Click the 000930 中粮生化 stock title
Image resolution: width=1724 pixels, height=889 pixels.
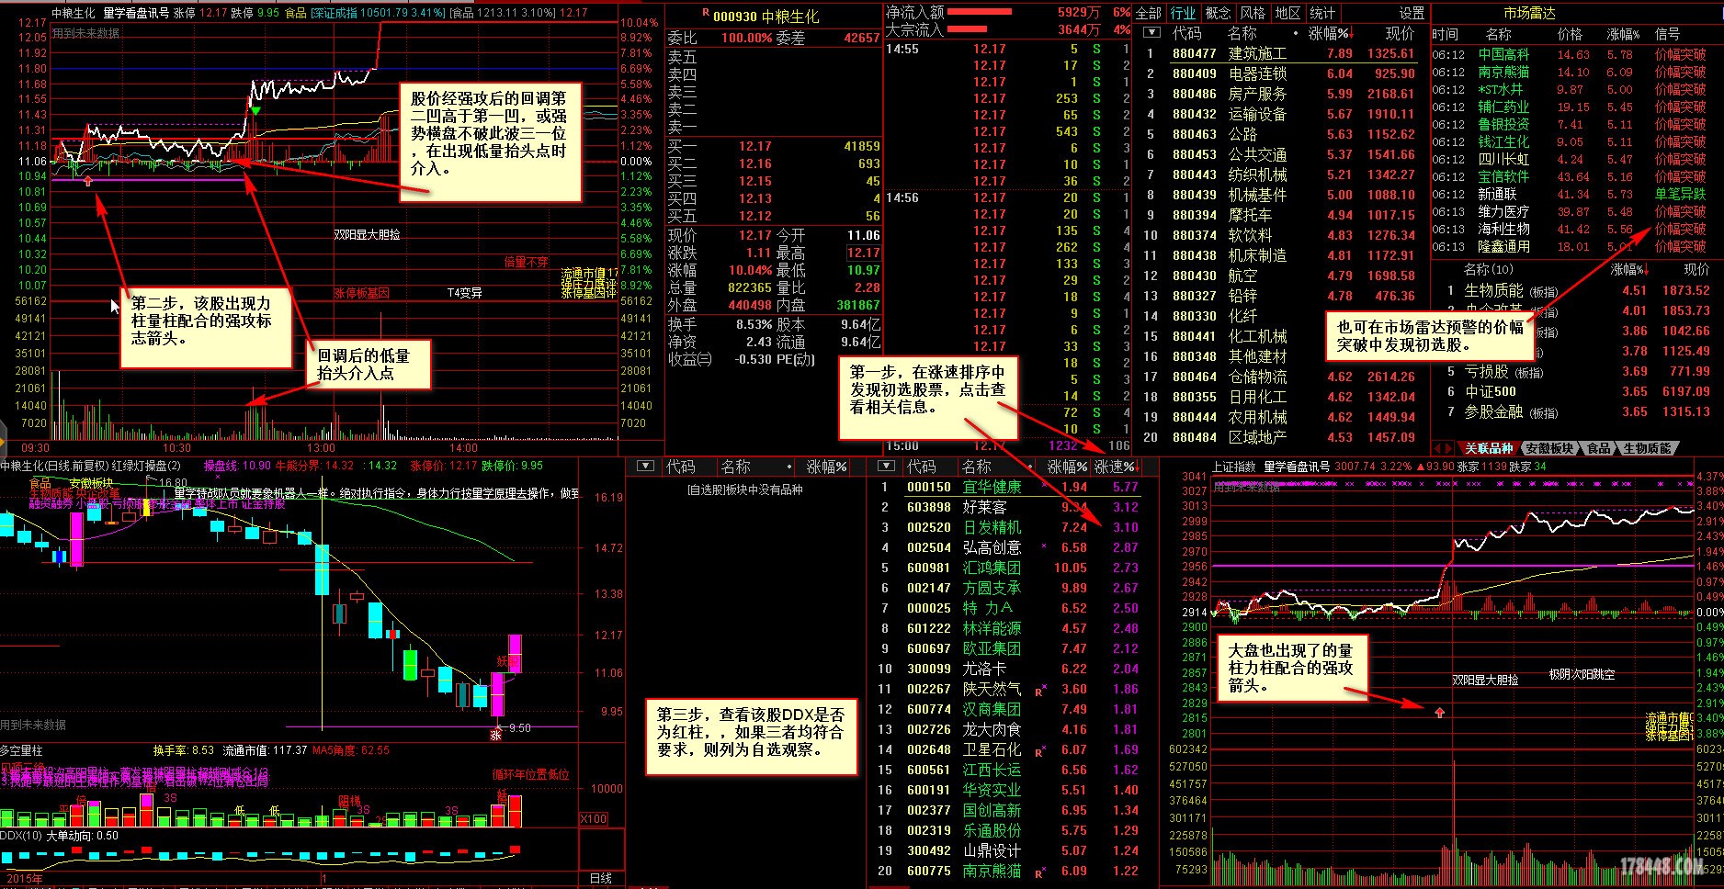tap(766, 17)
